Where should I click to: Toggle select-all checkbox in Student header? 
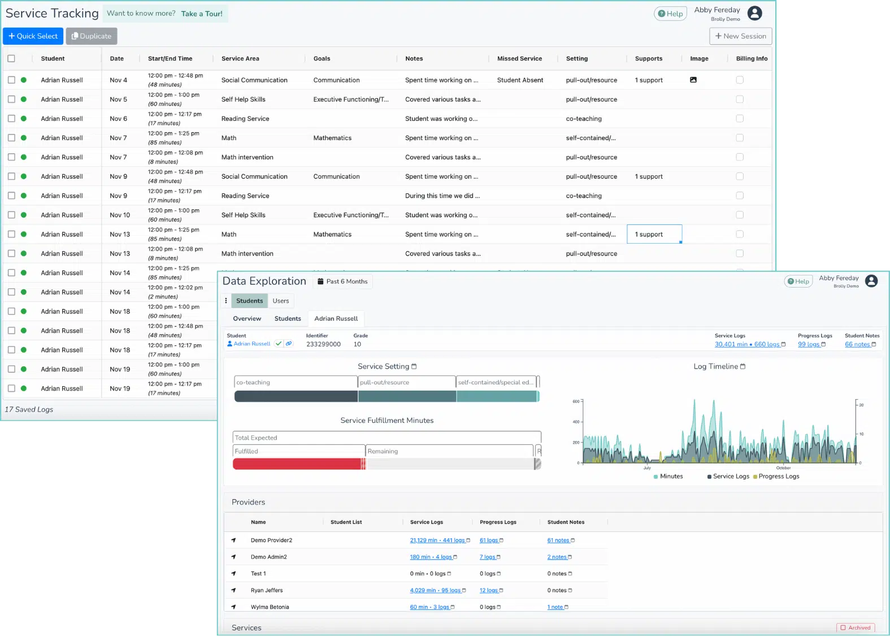11,58
